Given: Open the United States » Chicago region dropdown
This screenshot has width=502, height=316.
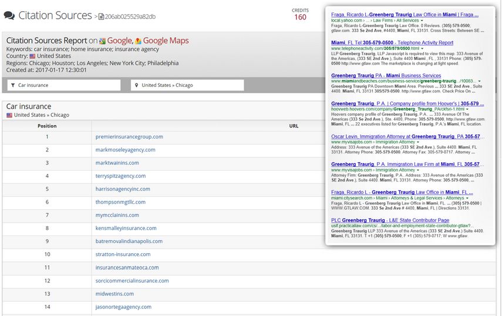Looking at the screenshot, I should coord(187,85).
